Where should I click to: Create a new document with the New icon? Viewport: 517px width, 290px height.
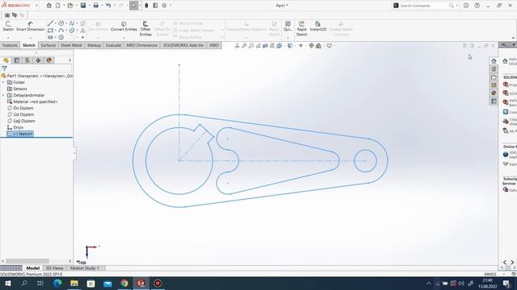pyautogui.click(x=57, y=6)
